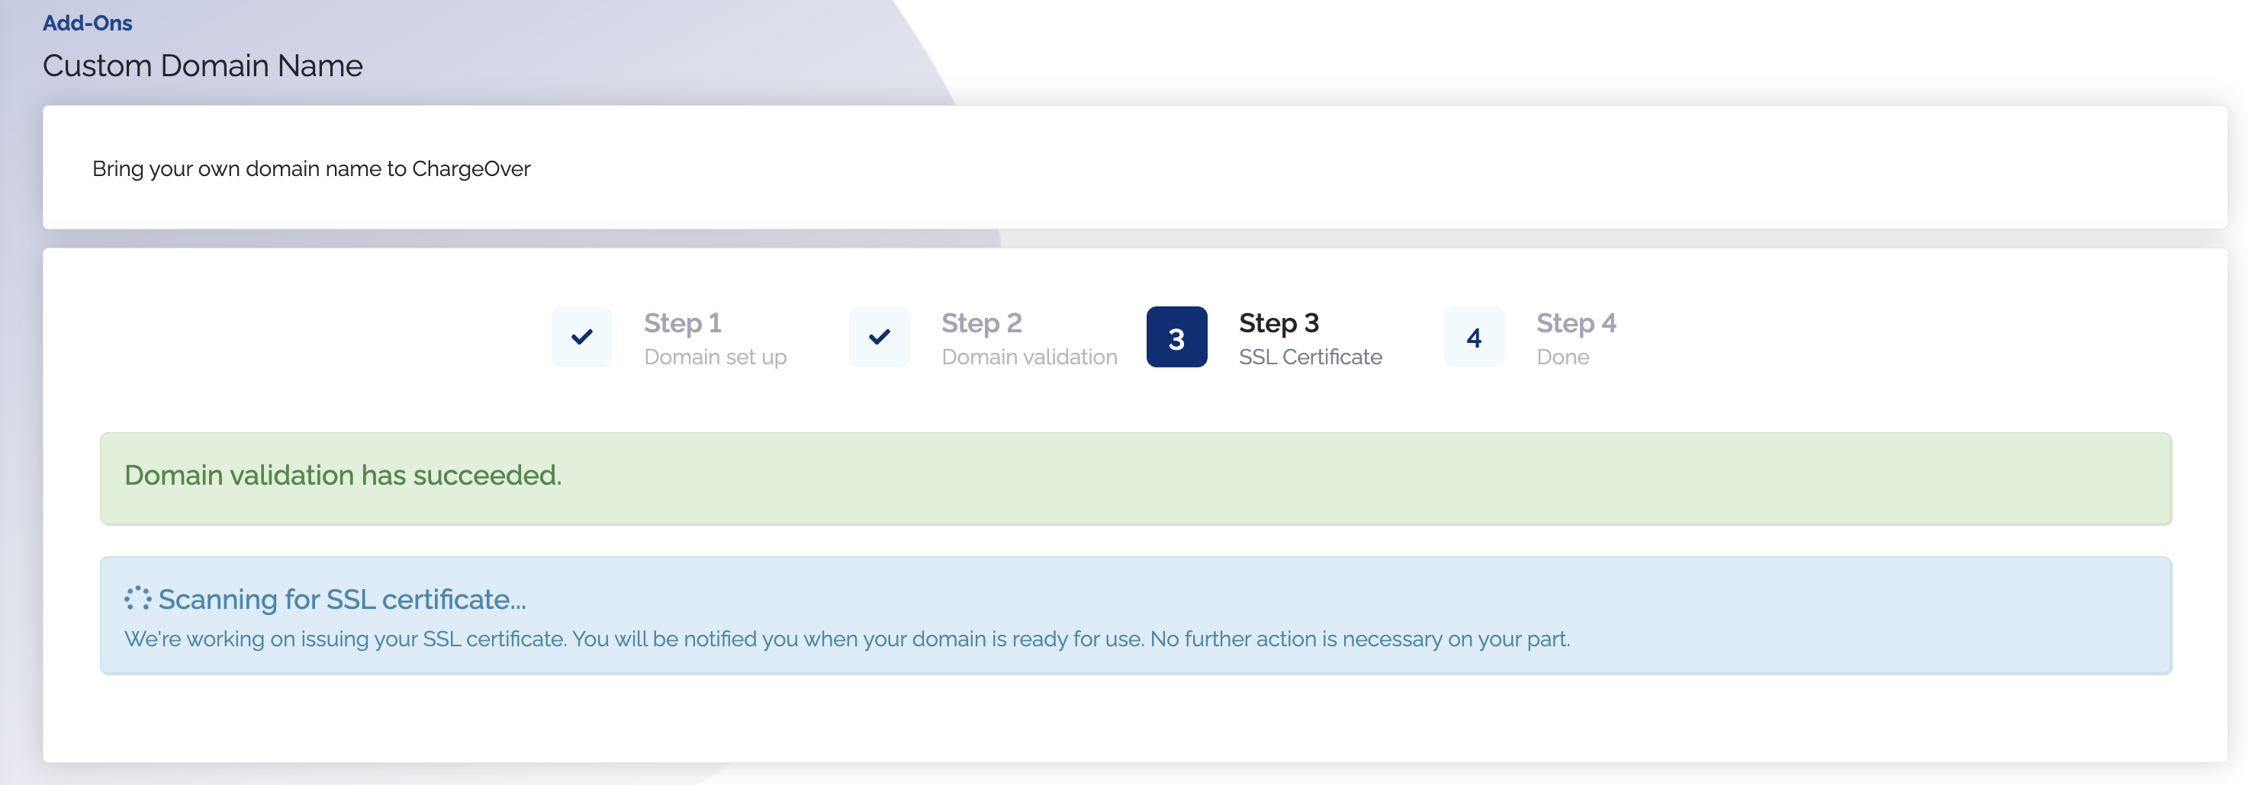The image size is (2249, 785).
Task: Select the Step 1 checkmark icon
Action: point(581,337)
